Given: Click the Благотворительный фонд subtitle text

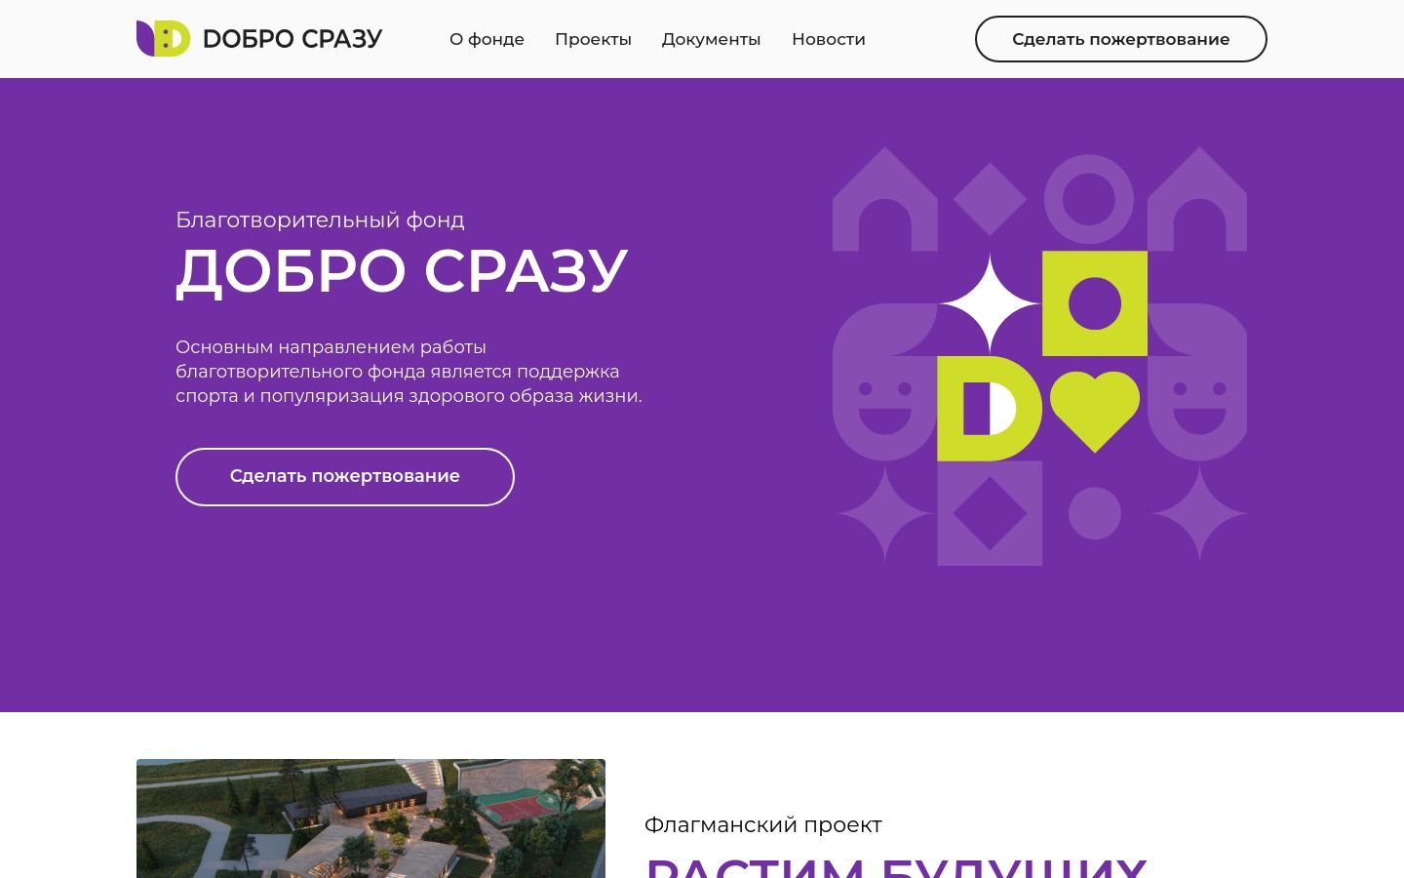Looking at the screenshot, I should point(320,220).
